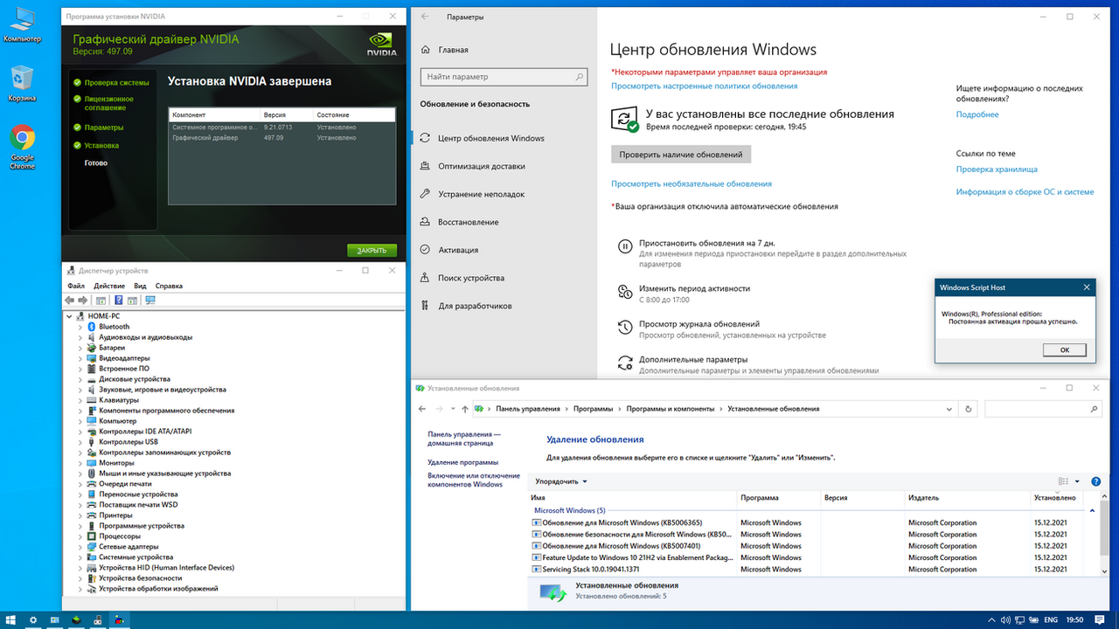Screen dimensions: 1119x629
Task: Click magnifier icon in Найти параметр box
Action: pyautogui.click(x=579, y=77)
